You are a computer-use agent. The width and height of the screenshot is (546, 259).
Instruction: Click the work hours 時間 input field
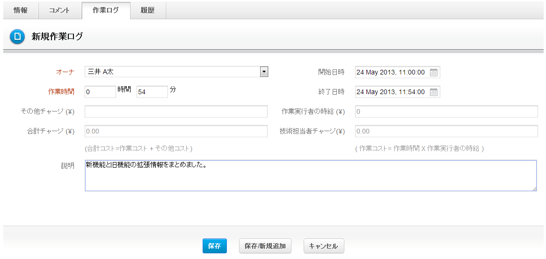pos(100,92)
